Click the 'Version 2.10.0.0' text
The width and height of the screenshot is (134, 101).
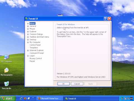(x=64, y=74)
